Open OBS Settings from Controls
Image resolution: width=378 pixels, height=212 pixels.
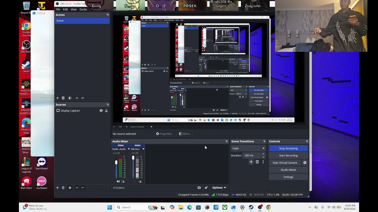click(288, 177)
